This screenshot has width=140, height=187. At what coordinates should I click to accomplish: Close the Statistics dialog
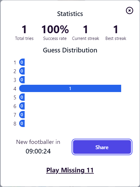[130, 10]
